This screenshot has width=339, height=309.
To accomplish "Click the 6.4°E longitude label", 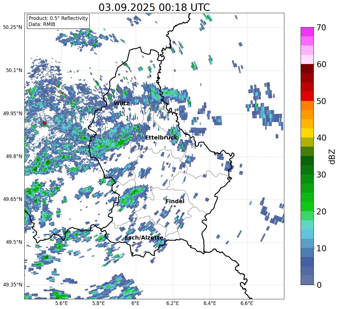I will point(210,303).
